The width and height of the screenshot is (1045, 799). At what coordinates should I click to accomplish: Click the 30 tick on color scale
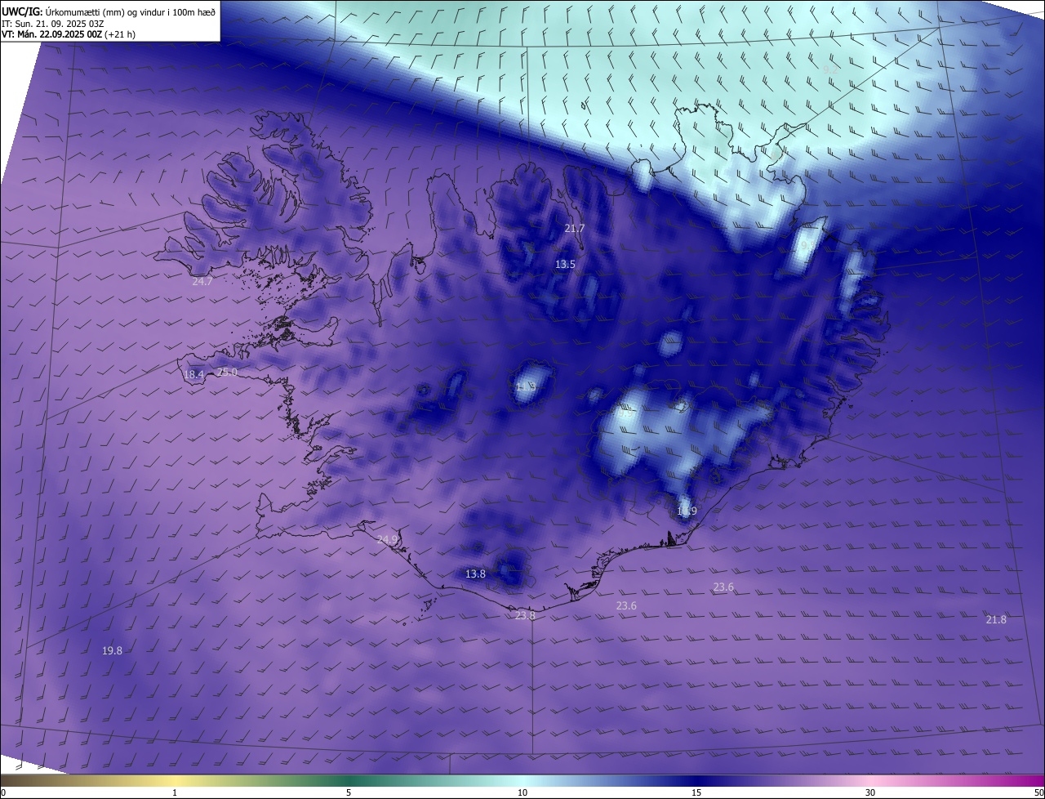870,792
